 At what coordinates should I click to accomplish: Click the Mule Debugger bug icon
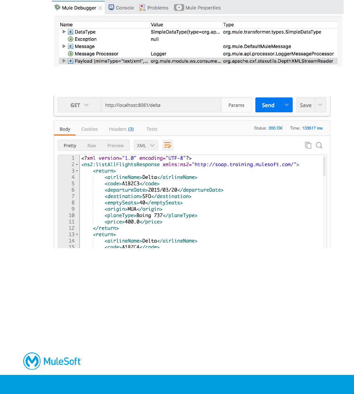(x=58, y=7)
